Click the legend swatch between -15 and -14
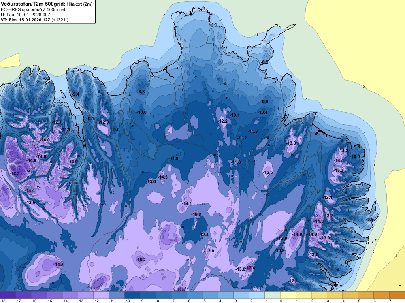Viewport: 405px width, 303px height. point(55,295)
